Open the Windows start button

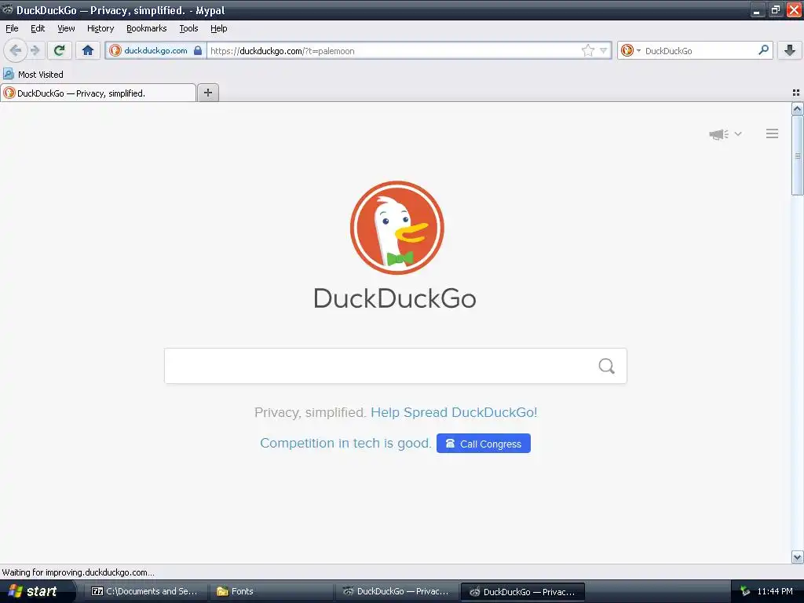pos(36,591)
